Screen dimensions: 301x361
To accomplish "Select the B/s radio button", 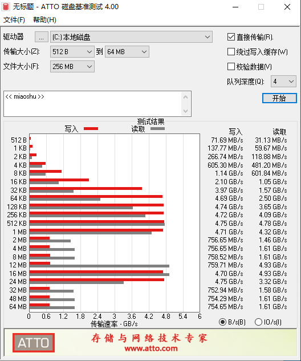I will click(222, 322).
